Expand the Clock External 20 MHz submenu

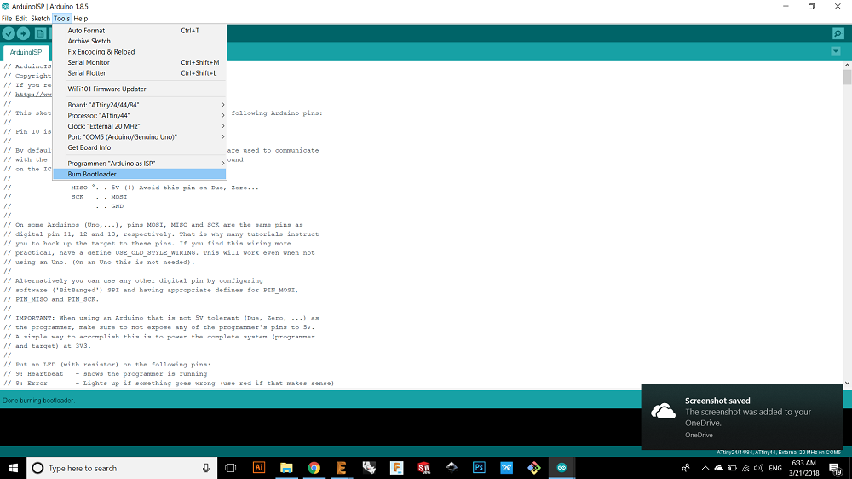[140, 126]
